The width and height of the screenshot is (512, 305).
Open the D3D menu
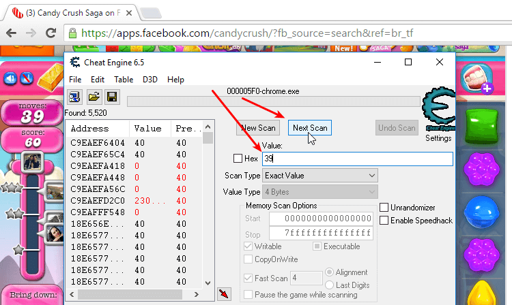(x=150, y=80)
